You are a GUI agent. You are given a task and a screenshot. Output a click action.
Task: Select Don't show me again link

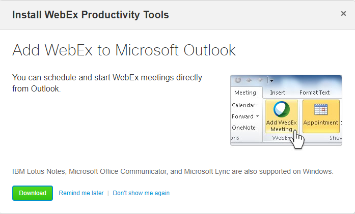[x=141, y=193]
